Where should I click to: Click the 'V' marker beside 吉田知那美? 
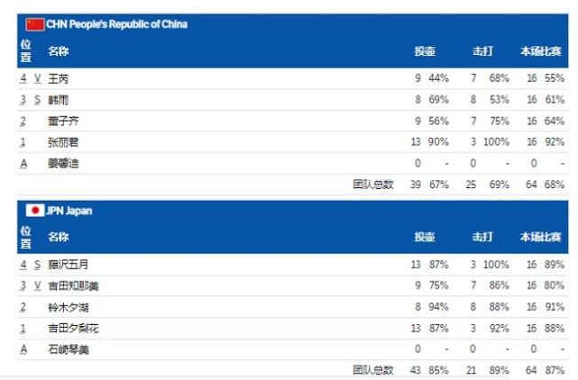point(38,285)
